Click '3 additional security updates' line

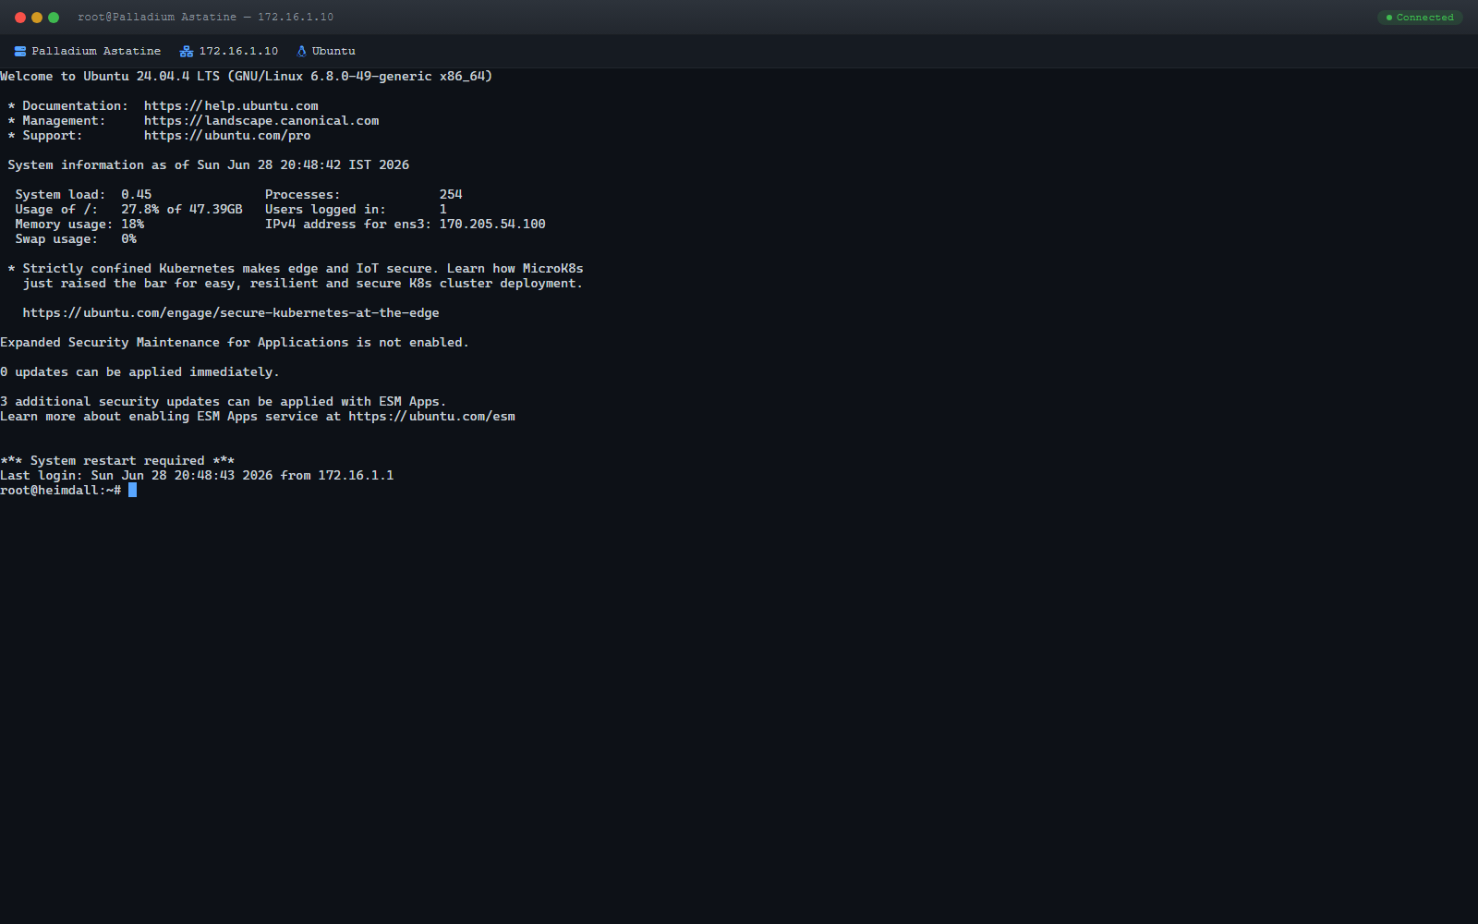[223, 402]
